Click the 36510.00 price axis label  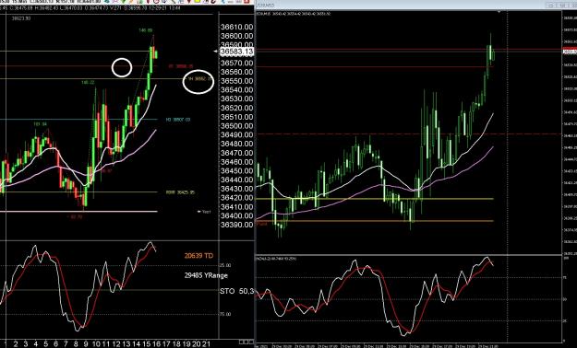[x=237, y=117]
